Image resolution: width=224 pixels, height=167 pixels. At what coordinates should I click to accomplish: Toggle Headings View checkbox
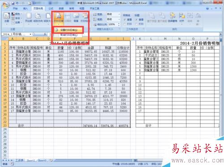137,20
